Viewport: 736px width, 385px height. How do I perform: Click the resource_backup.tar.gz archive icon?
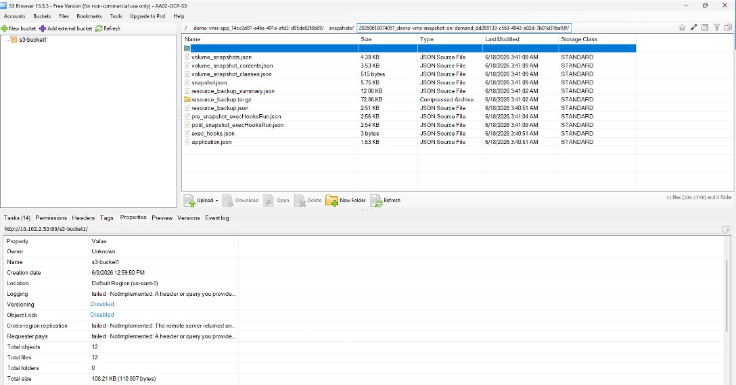coord(187,99)
